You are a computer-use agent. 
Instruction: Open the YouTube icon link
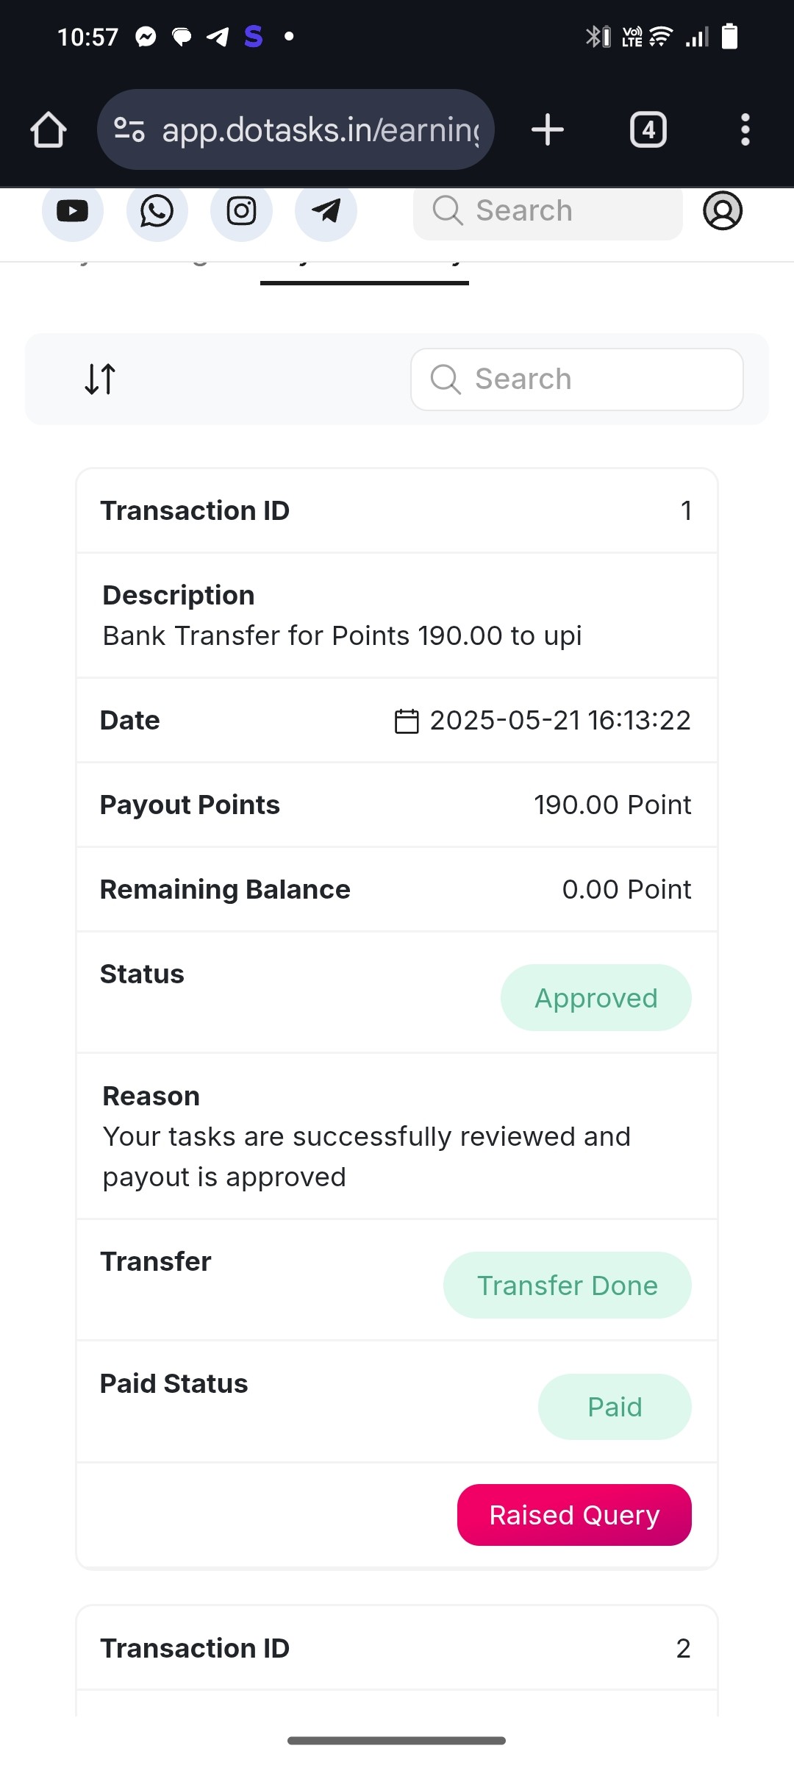point(72,211)
